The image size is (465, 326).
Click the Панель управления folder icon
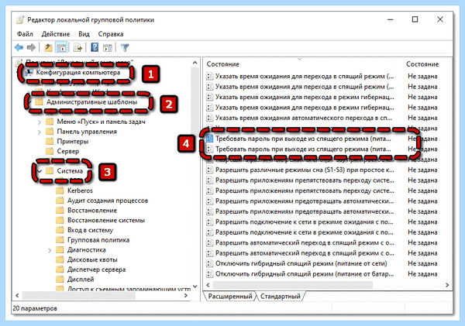click(50, 132)
